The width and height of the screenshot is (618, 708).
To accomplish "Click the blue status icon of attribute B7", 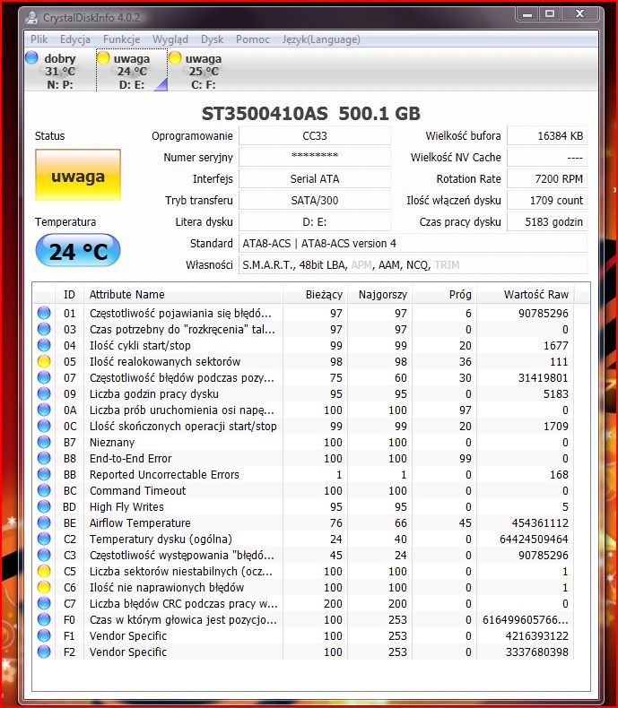I will click(x=44, y=442).
